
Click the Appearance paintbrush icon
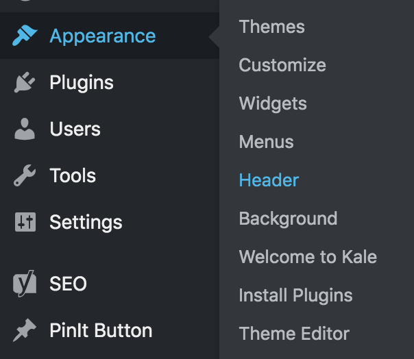(25, 36)
